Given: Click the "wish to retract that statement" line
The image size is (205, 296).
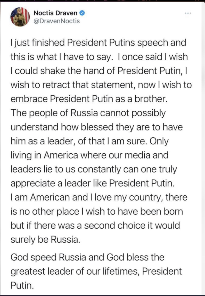Looking at the screenshot, I should coord(101,85).
